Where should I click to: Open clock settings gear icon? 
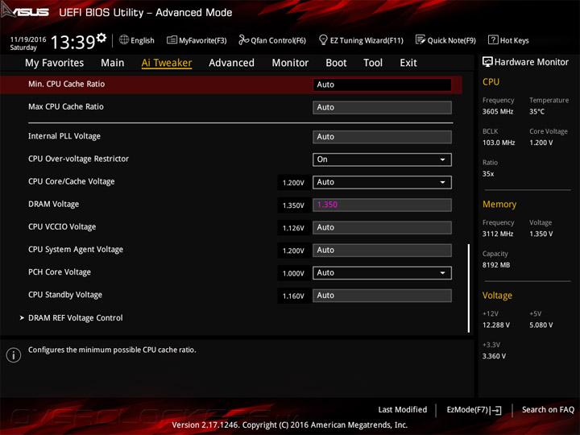point(101,38)
